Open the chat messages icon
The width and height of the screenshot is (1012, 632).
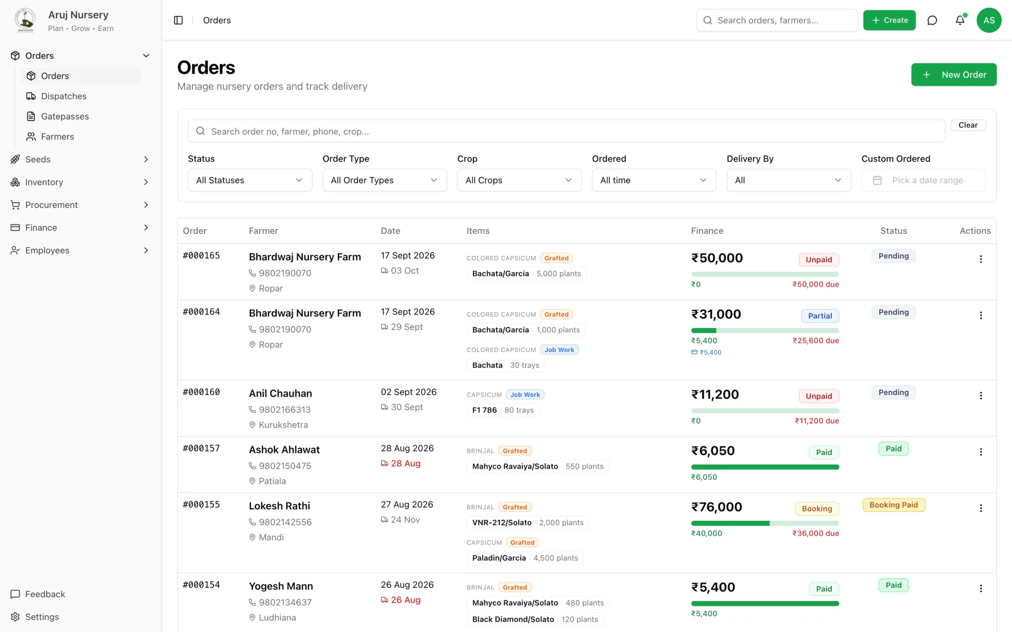point(932,20)
